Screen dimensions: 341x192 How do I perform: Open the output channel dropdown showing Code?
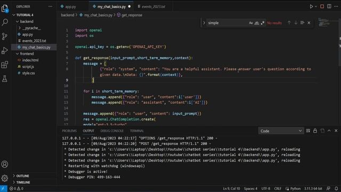[x=281, y=131]
